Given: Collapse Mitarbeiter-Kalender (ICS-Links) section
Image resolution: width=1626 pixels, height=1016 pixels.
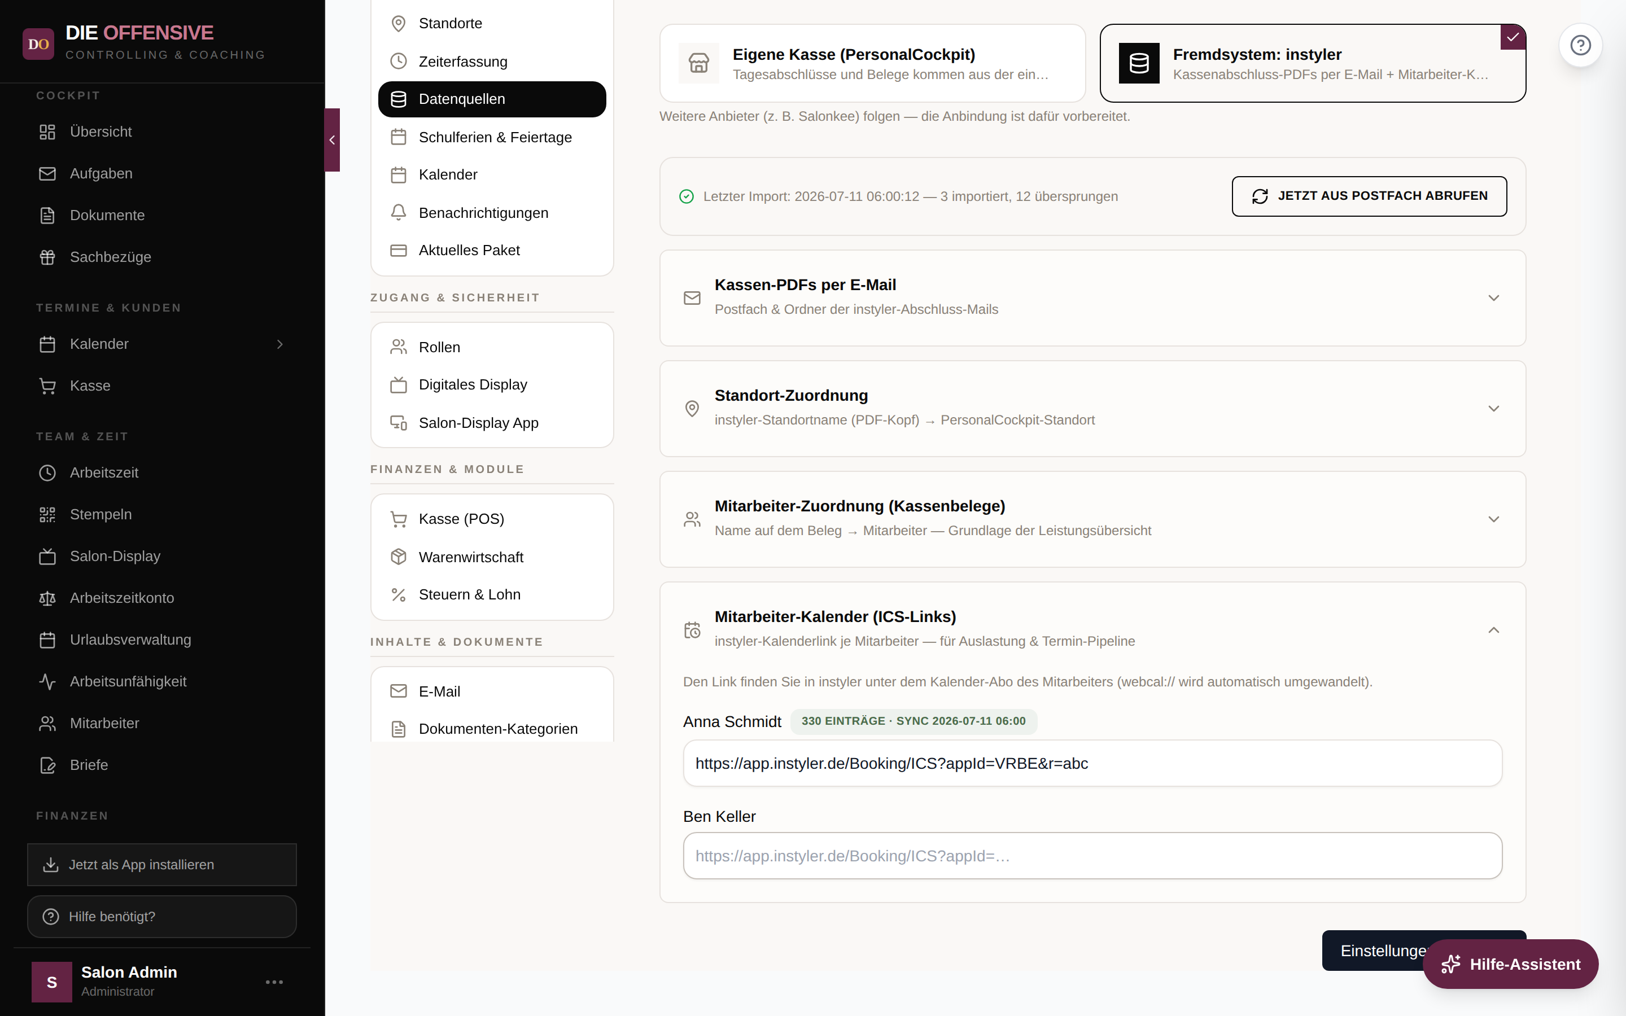Looking at the screenshot, I should coord(1494,629).
